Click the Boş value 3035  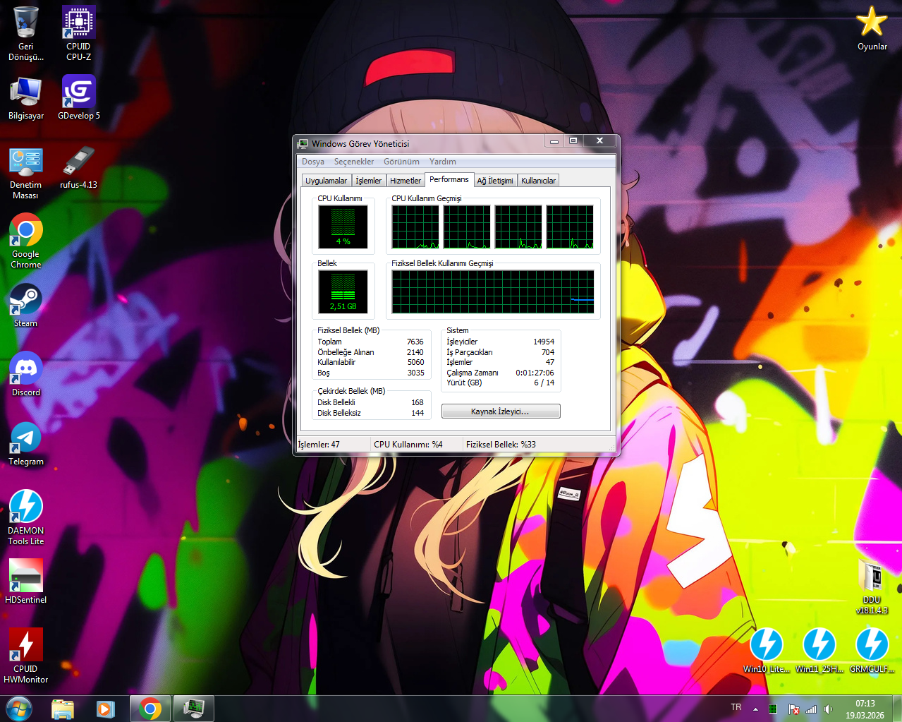click(x=416, y=373)
